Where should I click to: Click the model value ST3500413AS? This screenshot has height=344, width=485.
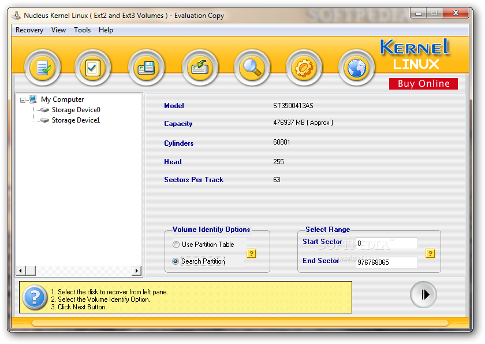(293, 106)
